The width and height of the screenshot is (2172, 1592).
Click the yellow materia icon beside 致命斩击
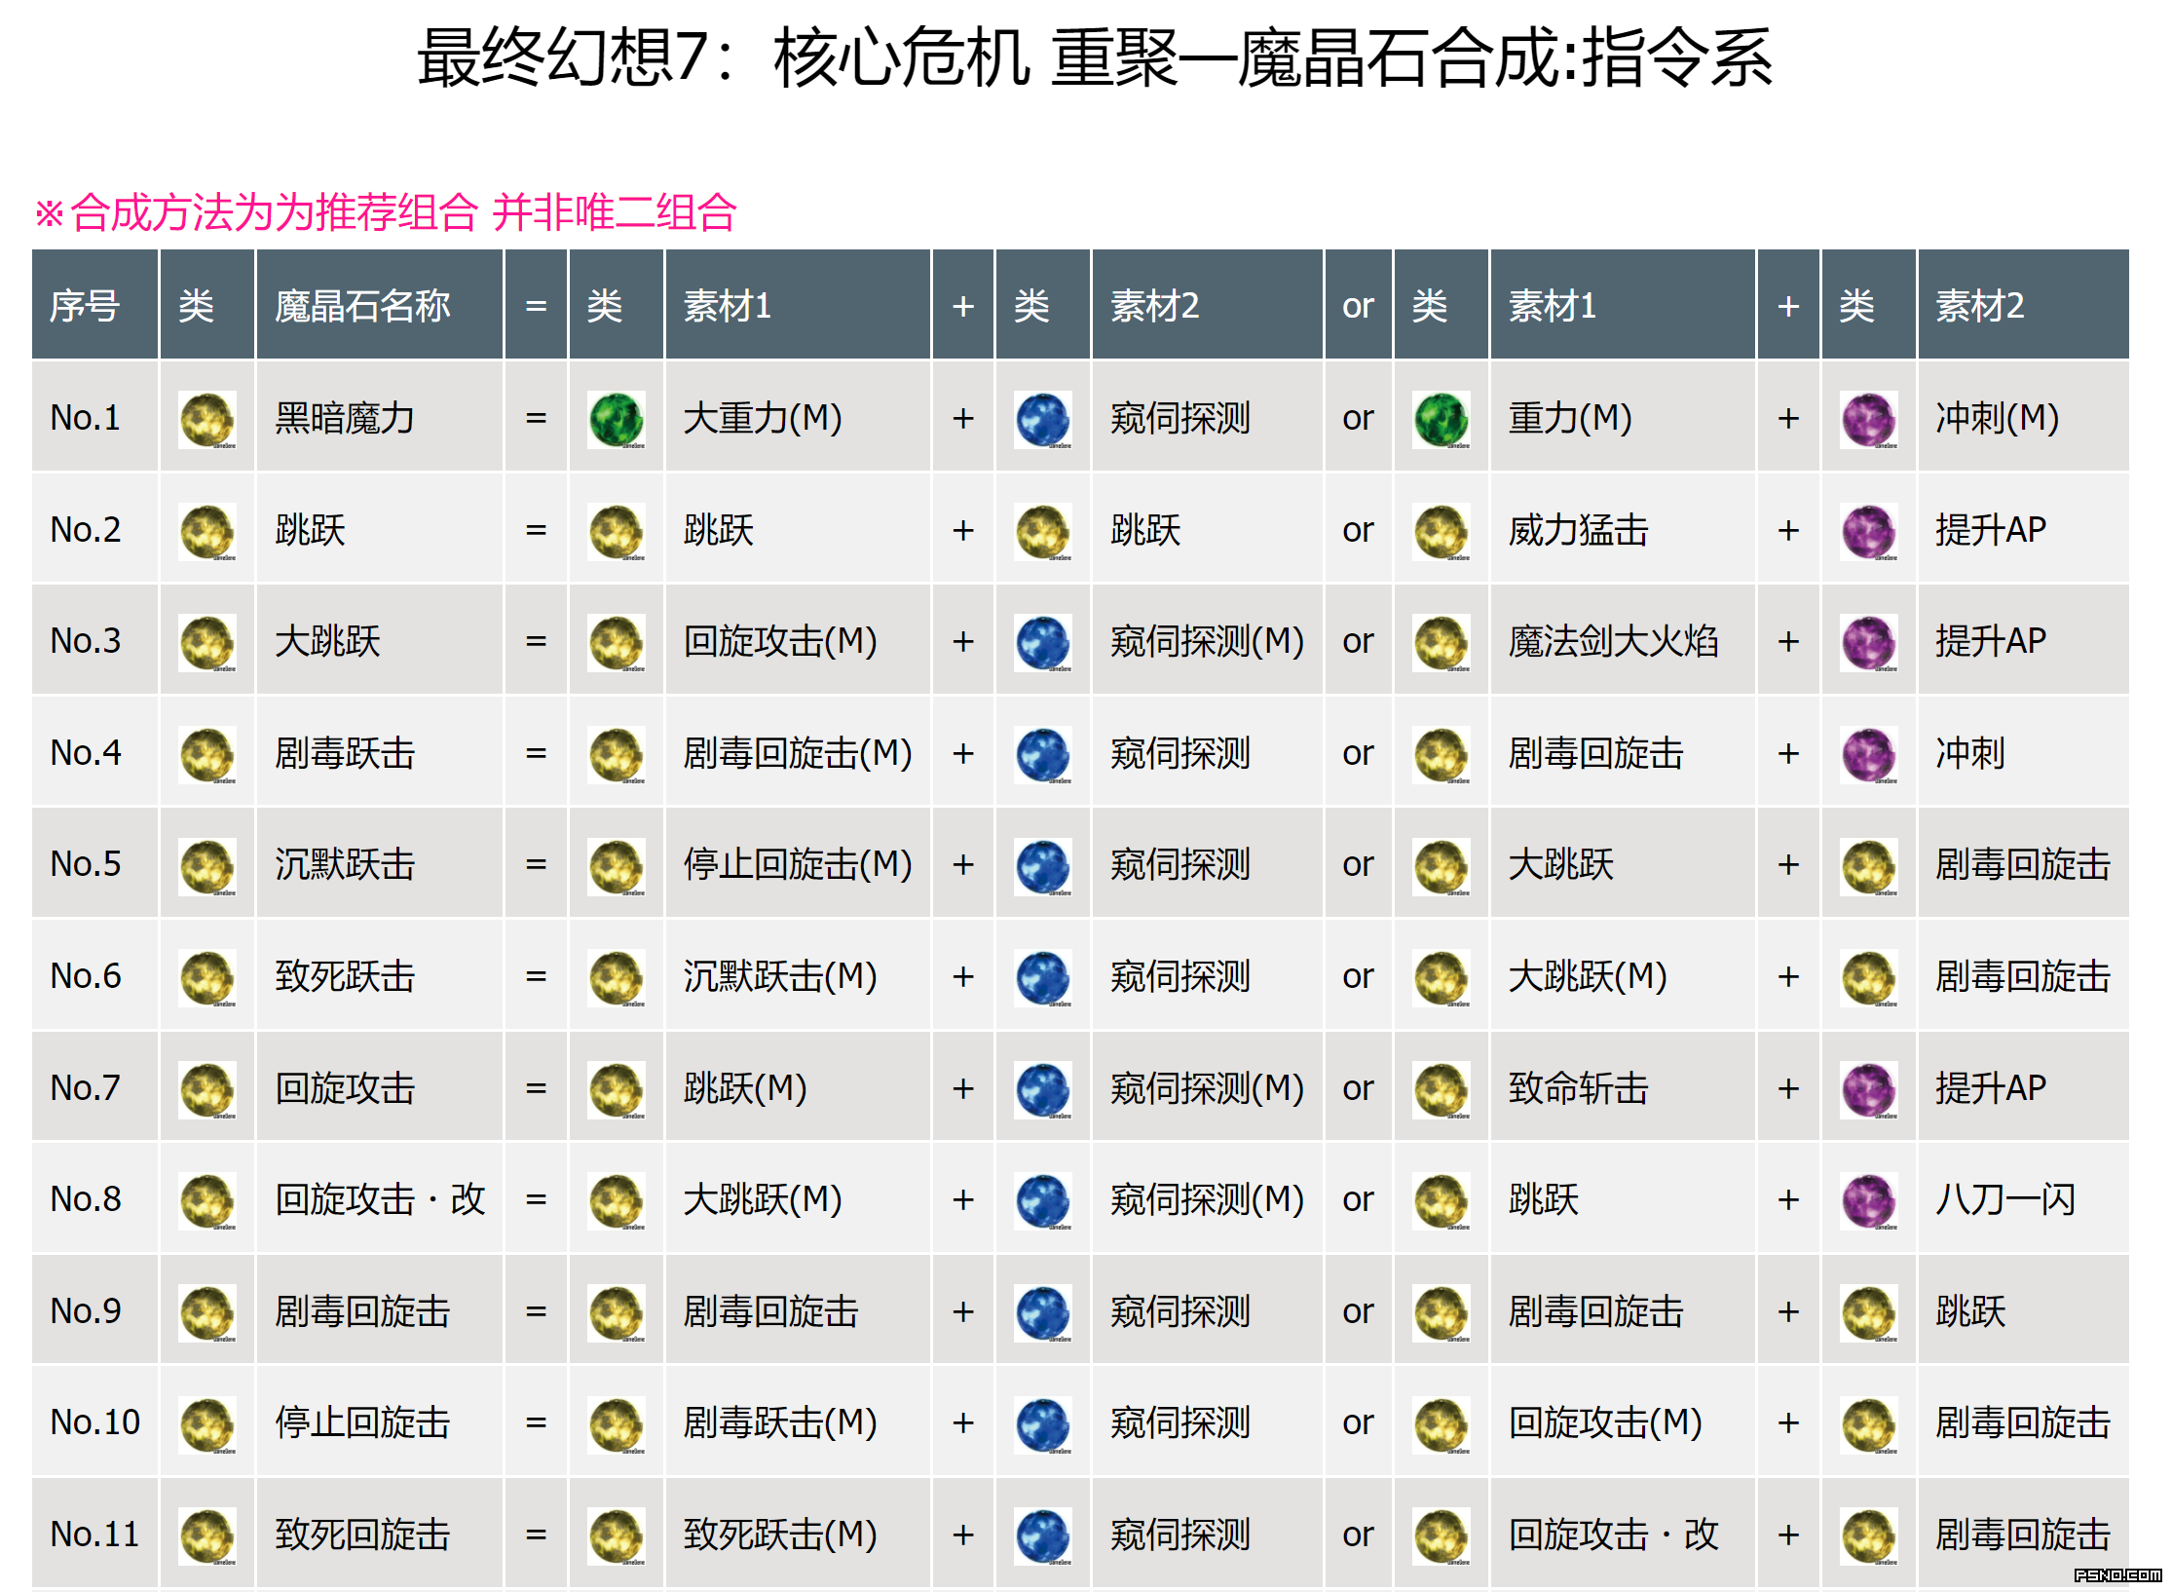click(1442, 1089)
